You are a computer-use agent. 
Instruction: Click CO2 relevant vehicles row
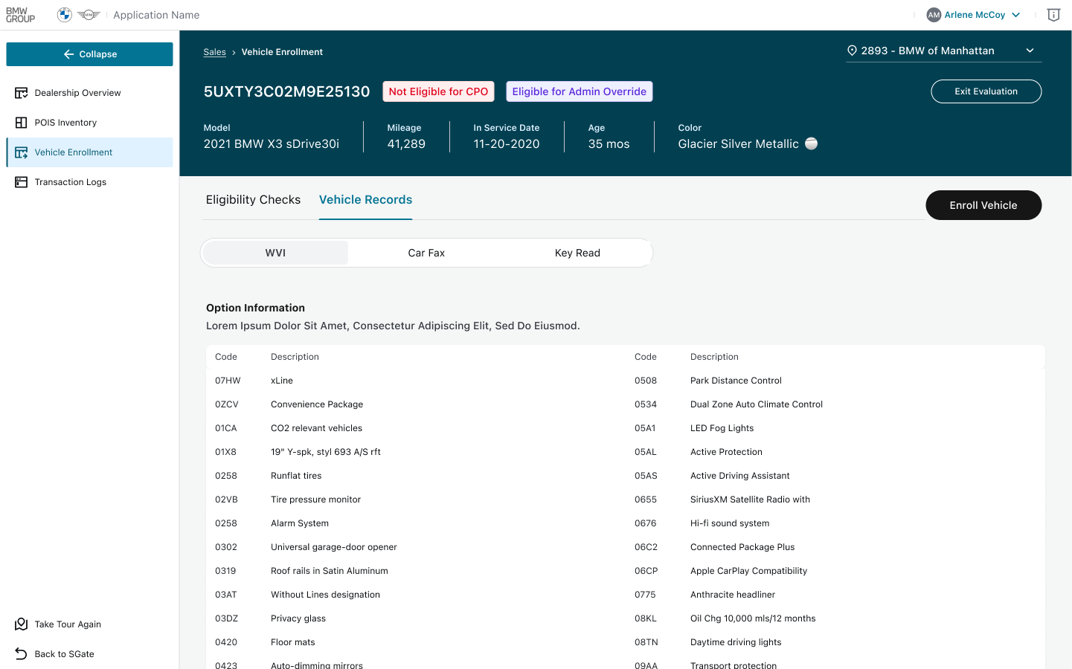pyautogui.click(x=416, y=428)
